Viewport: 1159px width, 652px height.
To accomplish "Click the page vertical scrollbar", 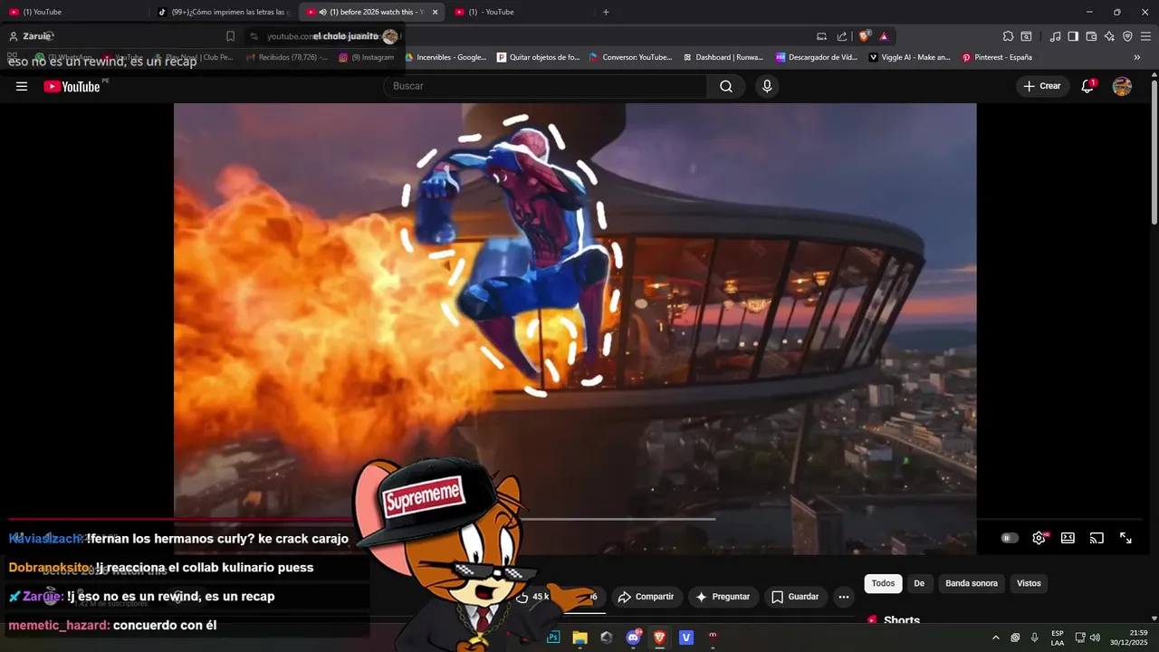I will coord(1154,154).
